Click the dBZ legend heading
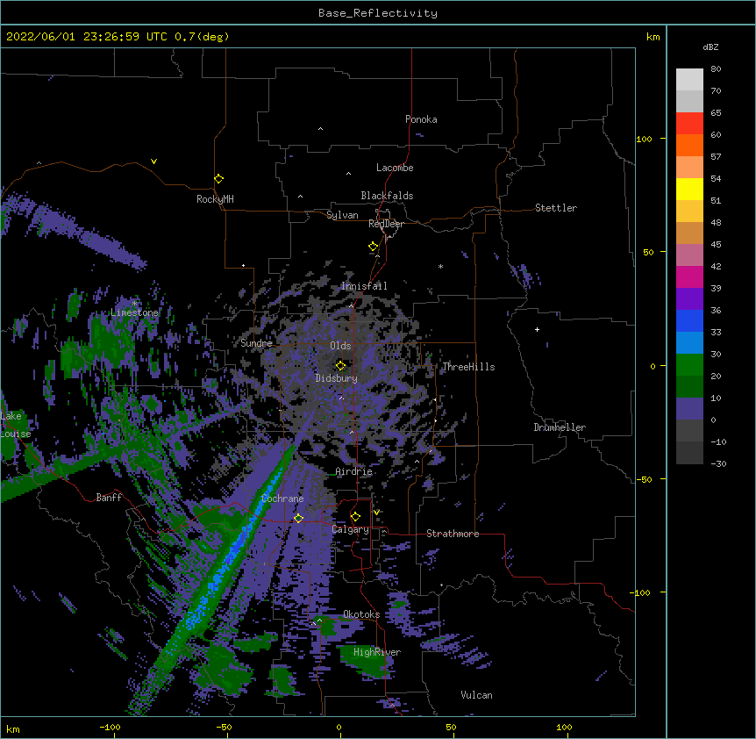 [x=710, y=47]
